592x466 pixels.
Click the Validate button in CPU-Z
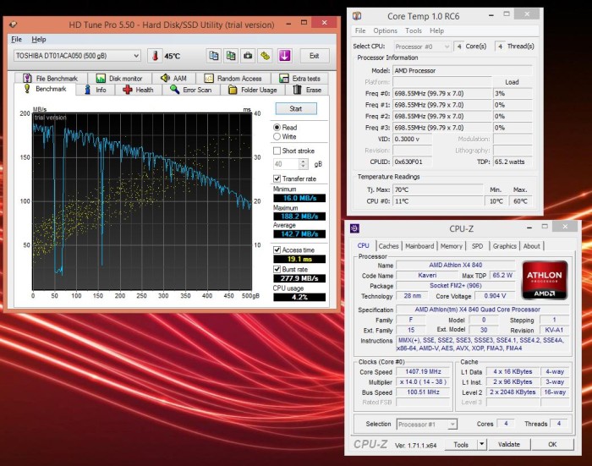point(509,444)
